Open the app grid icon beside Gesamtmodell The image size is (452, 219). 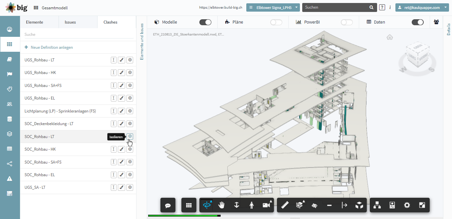pos(36,7)
